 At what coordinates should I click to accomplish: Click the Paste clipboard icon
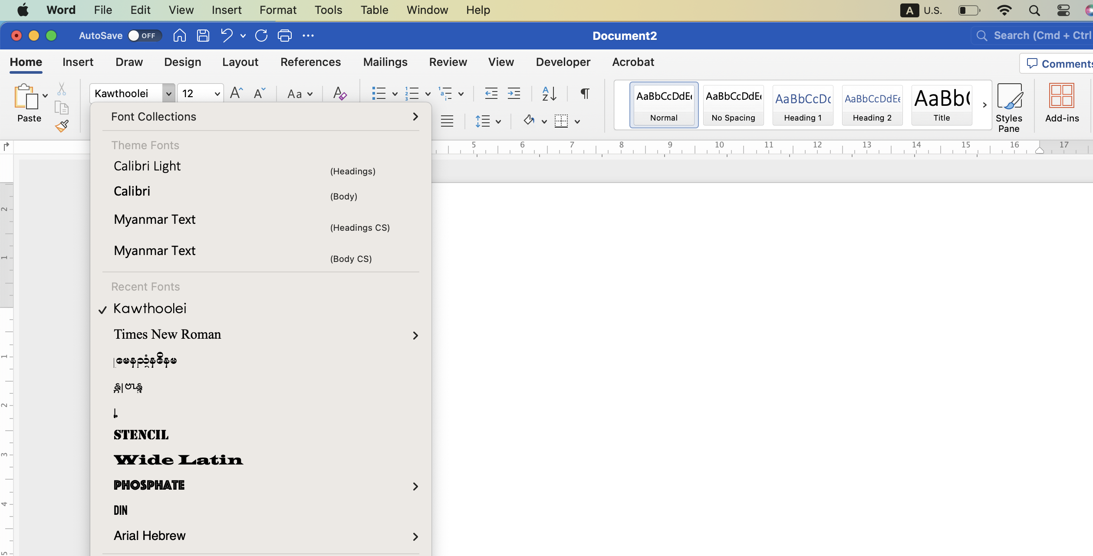click(x=26, y=96)
